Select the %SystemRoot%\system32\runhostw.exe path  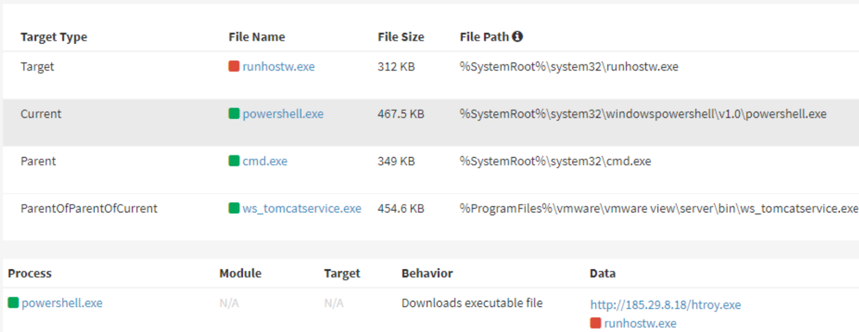[569, 67]
